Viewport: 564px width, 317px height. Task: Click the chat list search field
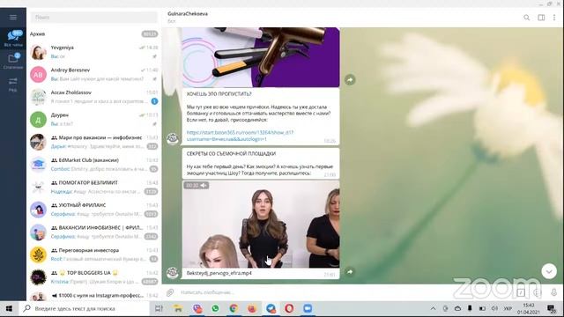[94, 18]
